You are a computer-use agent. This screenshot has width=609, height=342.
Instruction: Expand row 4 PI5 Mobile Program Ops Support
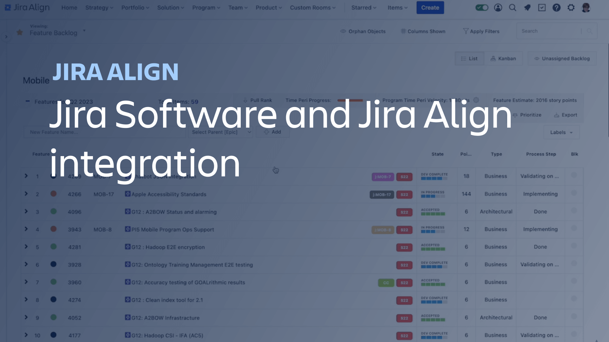pos(26,229)
